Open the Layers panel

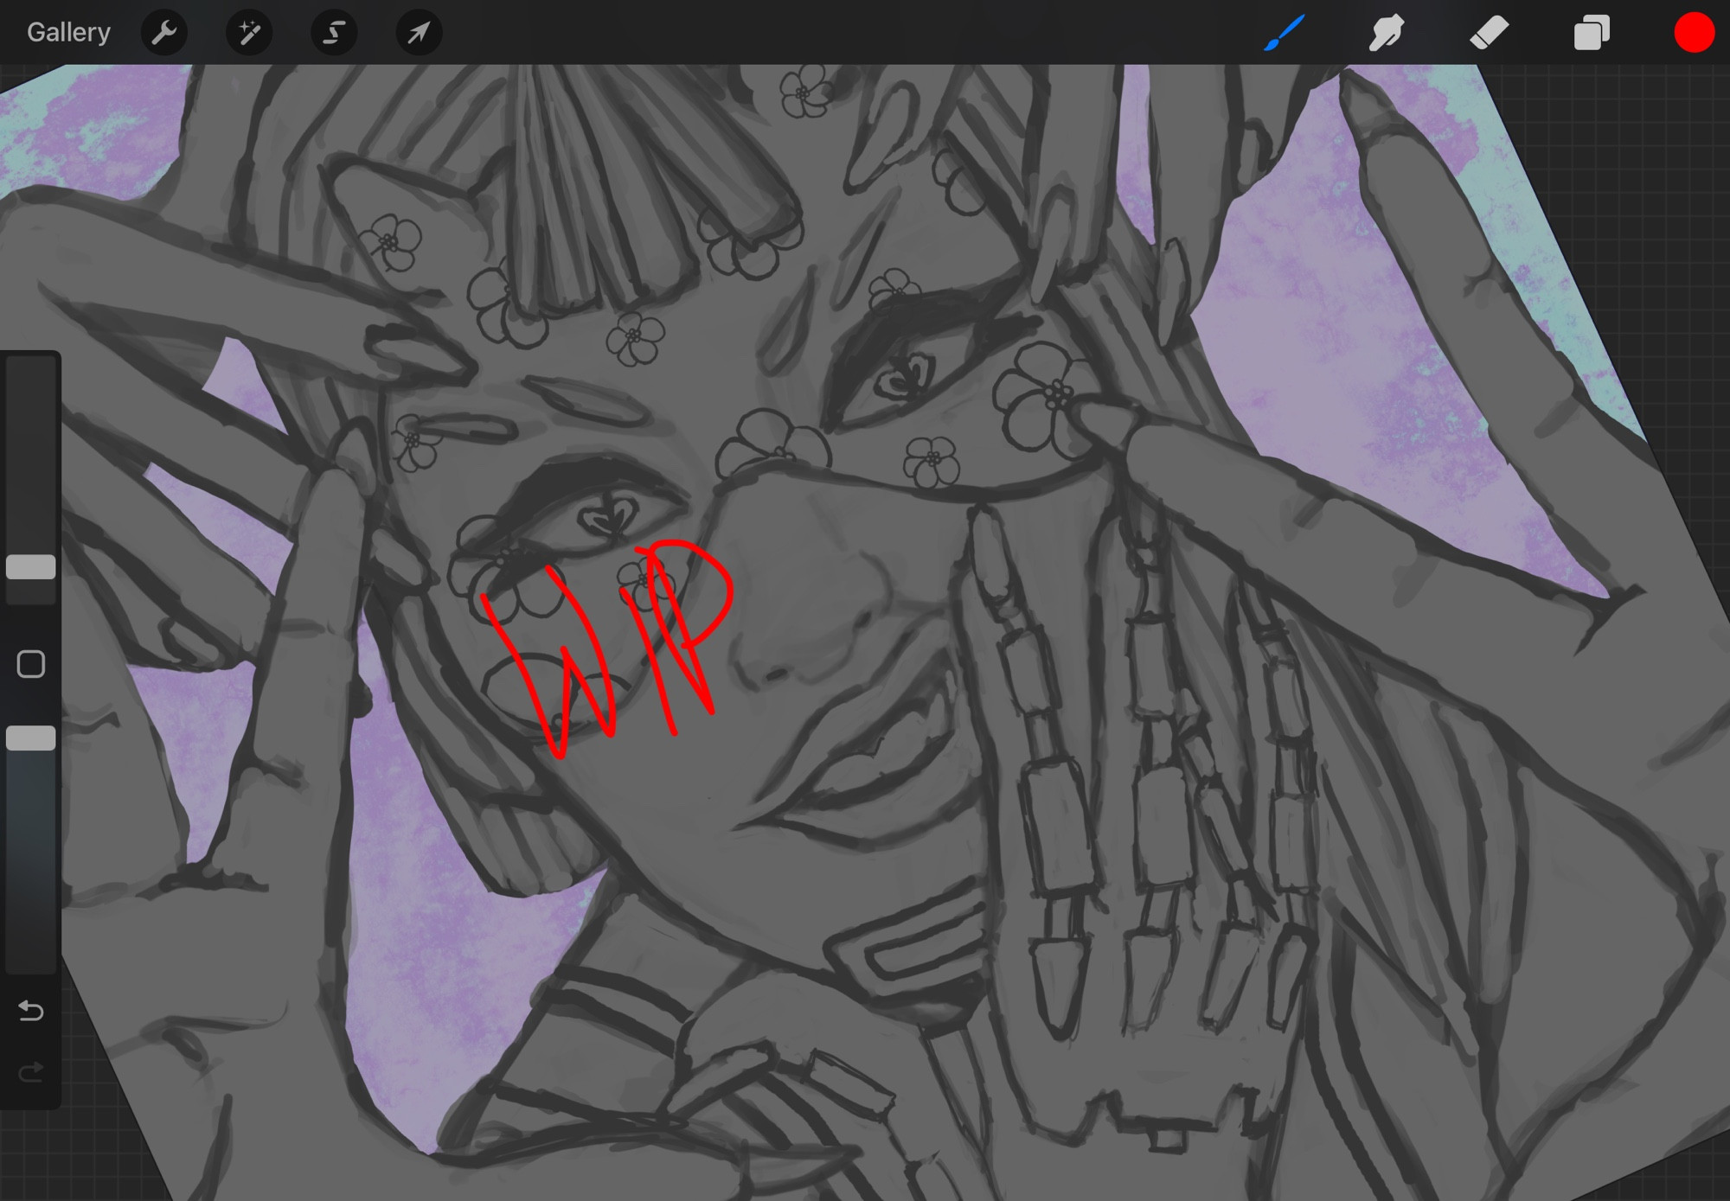click(1592, 33)
